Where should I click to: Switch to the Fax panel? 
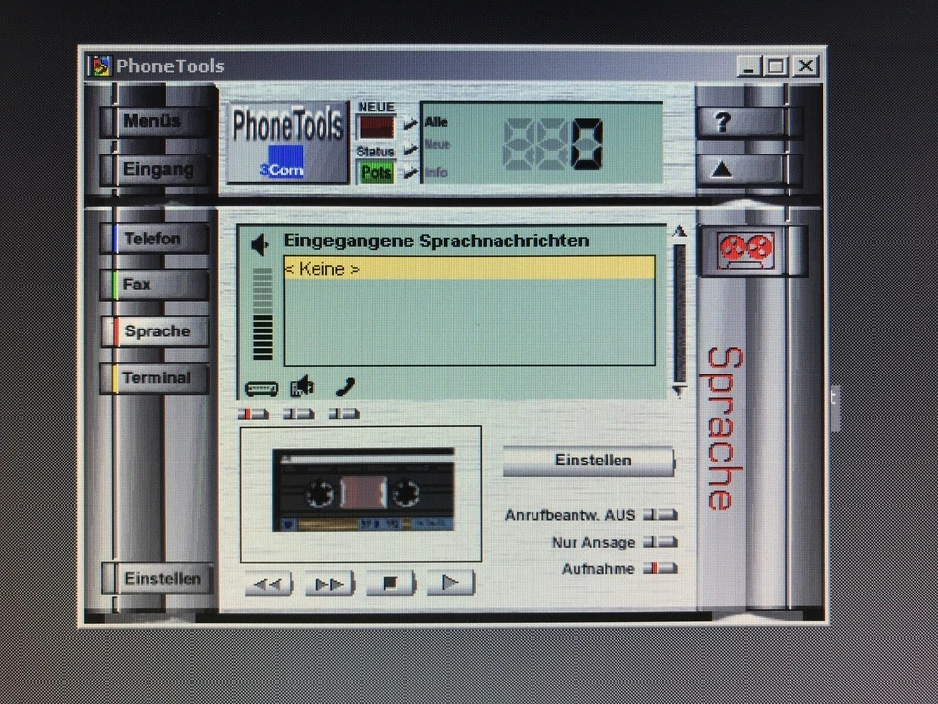154,285
